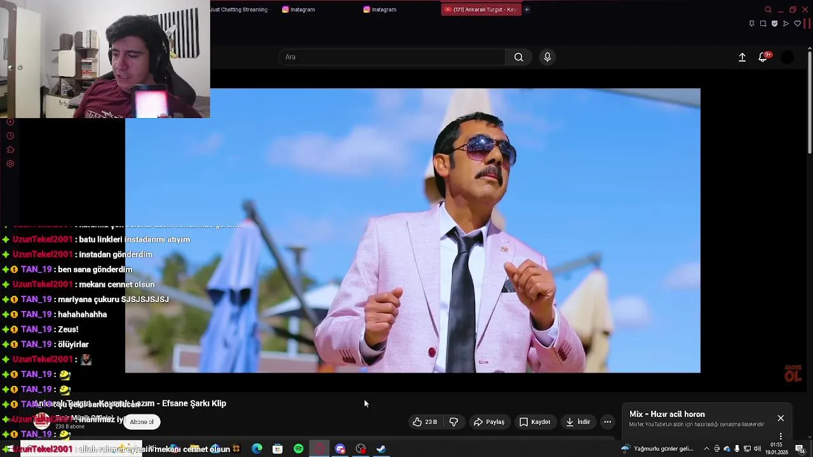Click the pin icon in browser toolbar
This screenshot has width=813, height=457.
tap(751, 23)
